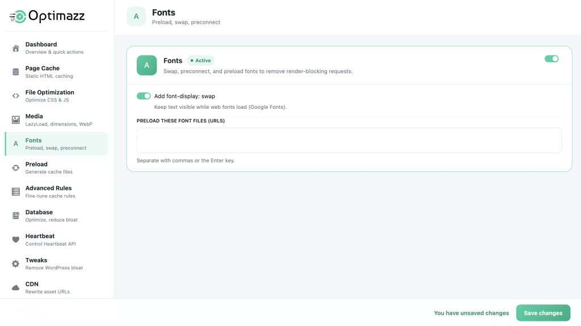Click the Advanced Rules list icon
The height and width of the screenshot is (326, 581).
pyautogui.click(x=15, y=192)
